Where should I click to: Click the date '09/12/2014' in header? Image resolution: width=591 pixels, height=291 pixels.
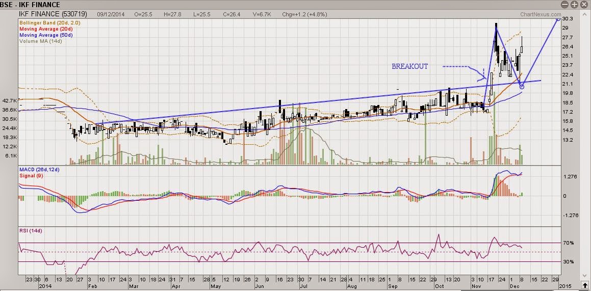coord(111,14)
